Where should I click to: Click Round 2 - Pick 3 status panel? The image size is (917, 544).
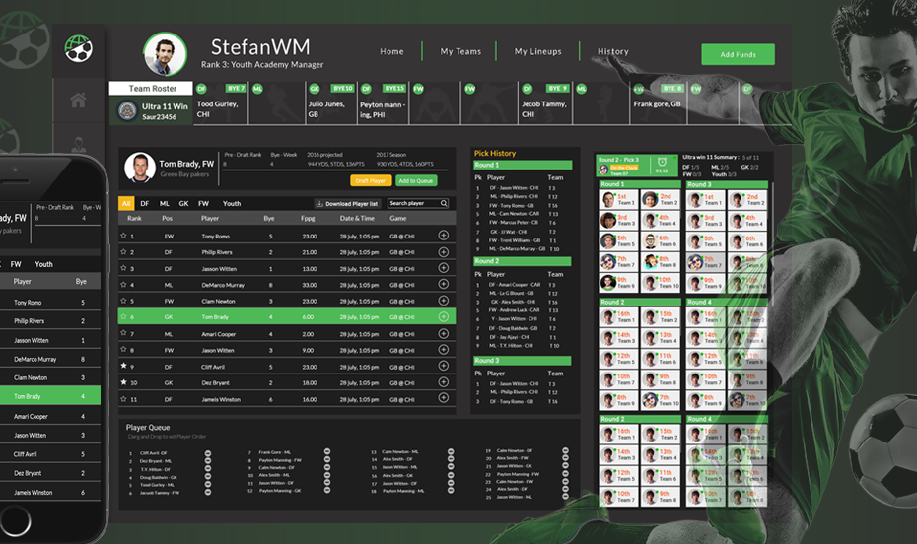click(636, 166)
